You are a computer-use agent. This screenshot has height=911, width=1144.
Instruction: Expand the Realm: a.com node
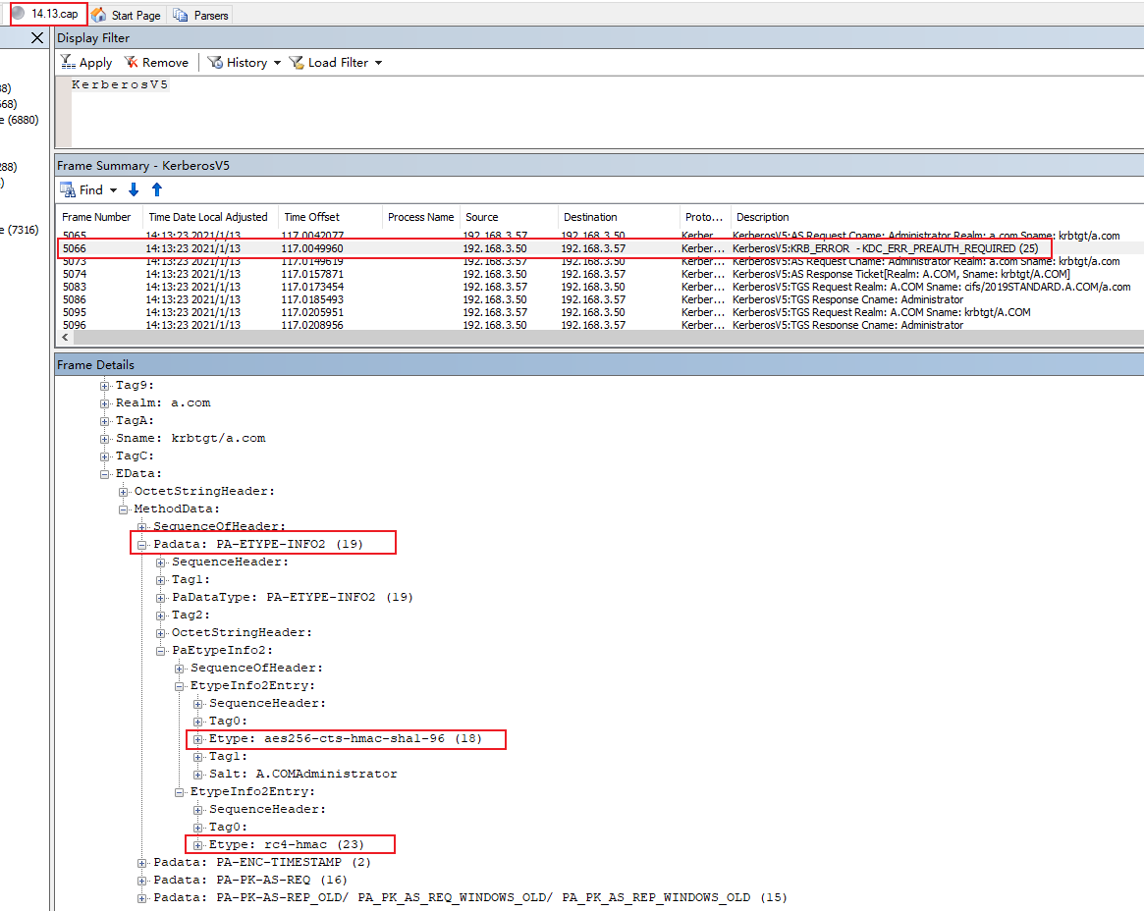104,403
